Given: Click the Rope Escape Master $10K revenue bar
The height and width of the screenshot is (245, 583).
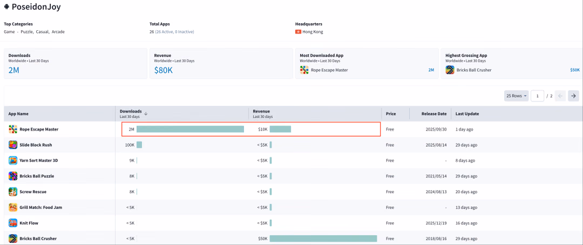Looking at the screenshot, I should pyautogui.click(x=280, y=130).
